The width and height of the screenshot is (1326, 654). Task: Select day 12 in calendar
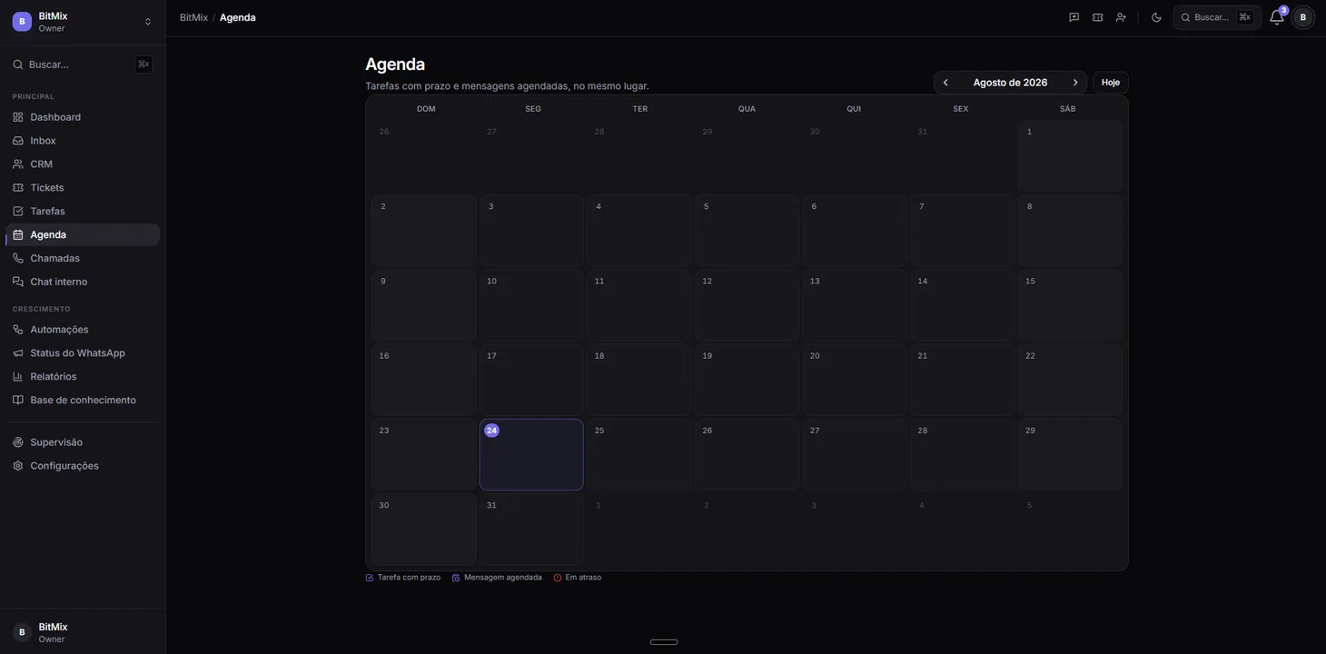click(747, 305)
